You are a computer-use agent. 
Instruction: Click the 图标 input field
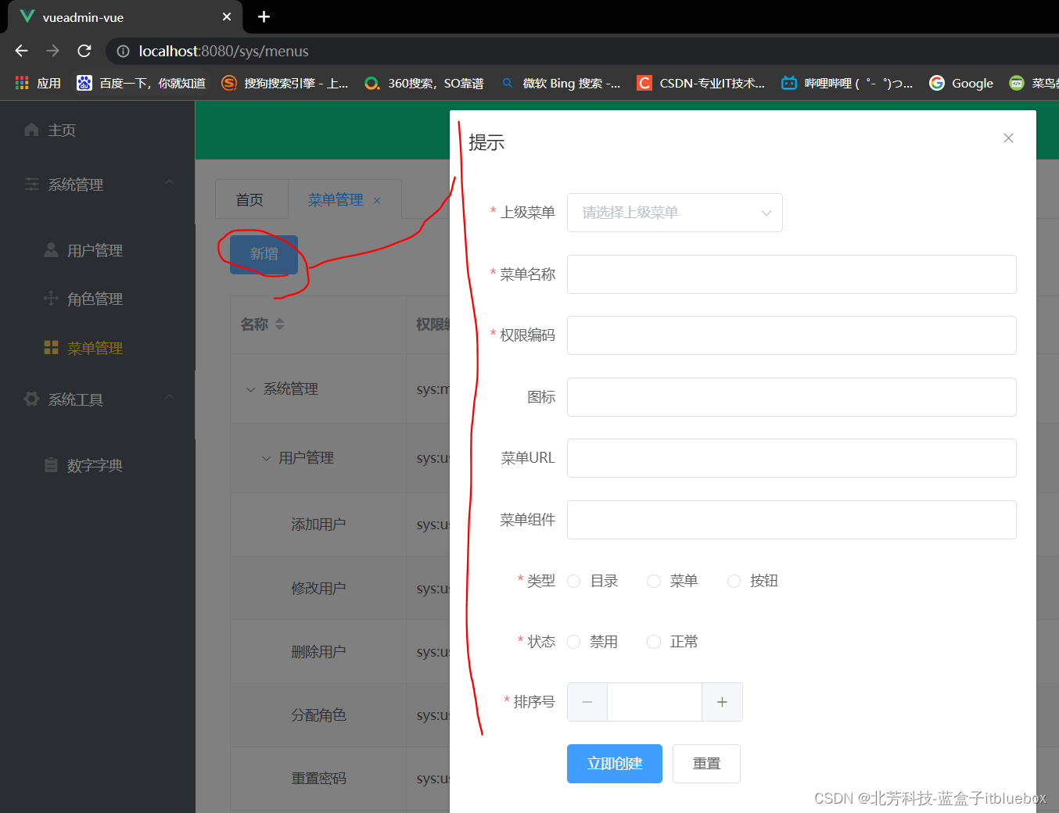[x=792, y=397]
